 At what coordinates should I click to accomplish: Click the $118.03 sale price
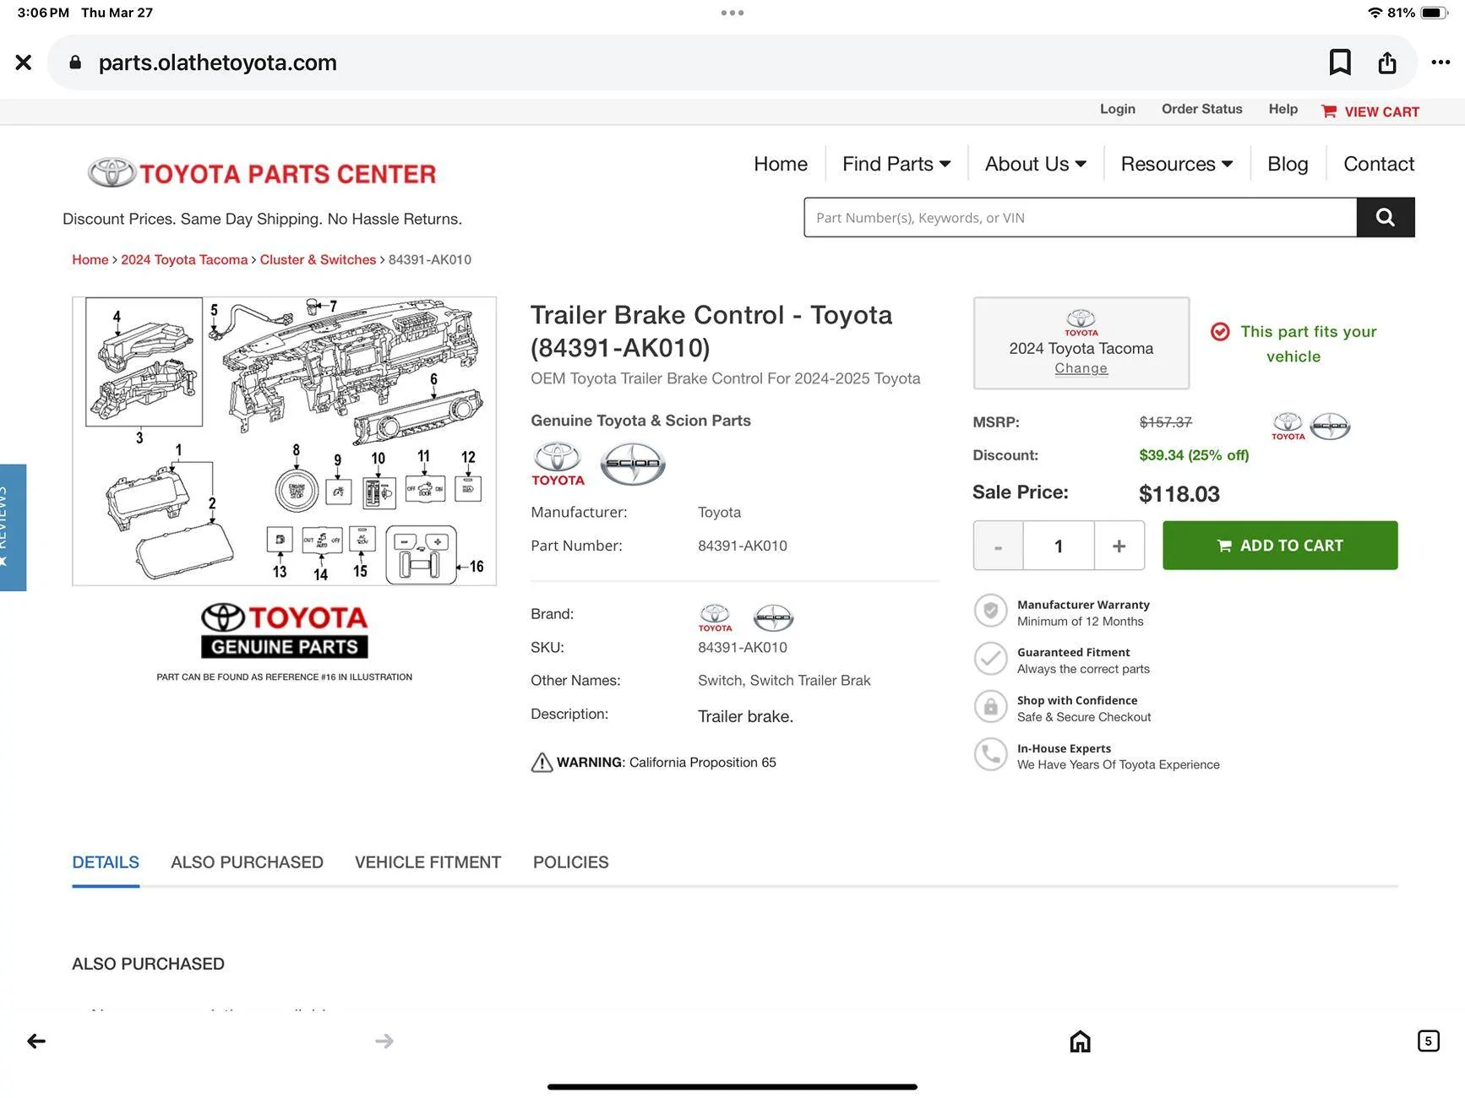(x=1179, y=494)
